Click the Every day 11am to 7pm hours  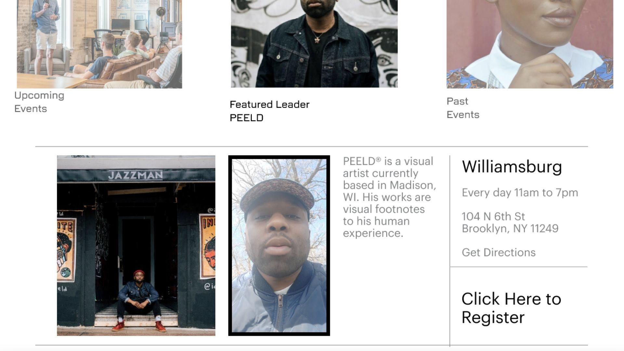(x=520, y=192)
